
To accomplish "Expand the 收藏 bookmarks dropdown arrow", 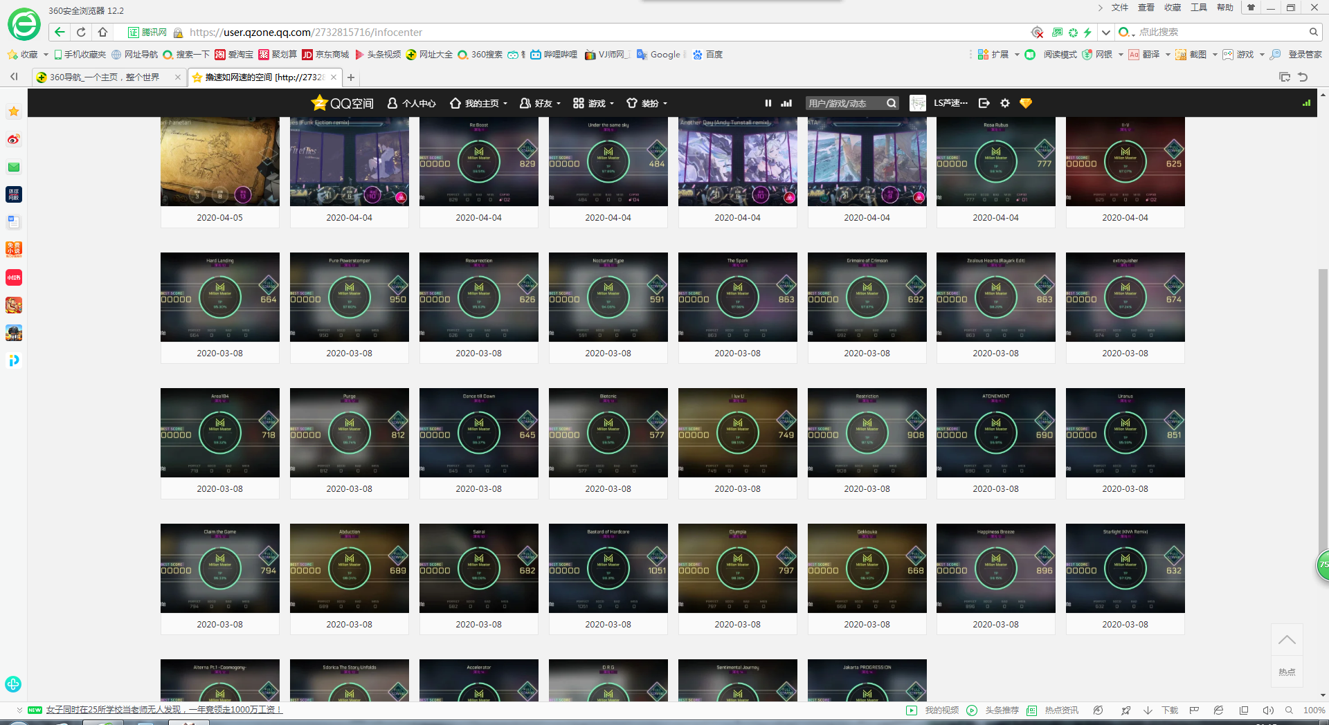I will point(46,55).
